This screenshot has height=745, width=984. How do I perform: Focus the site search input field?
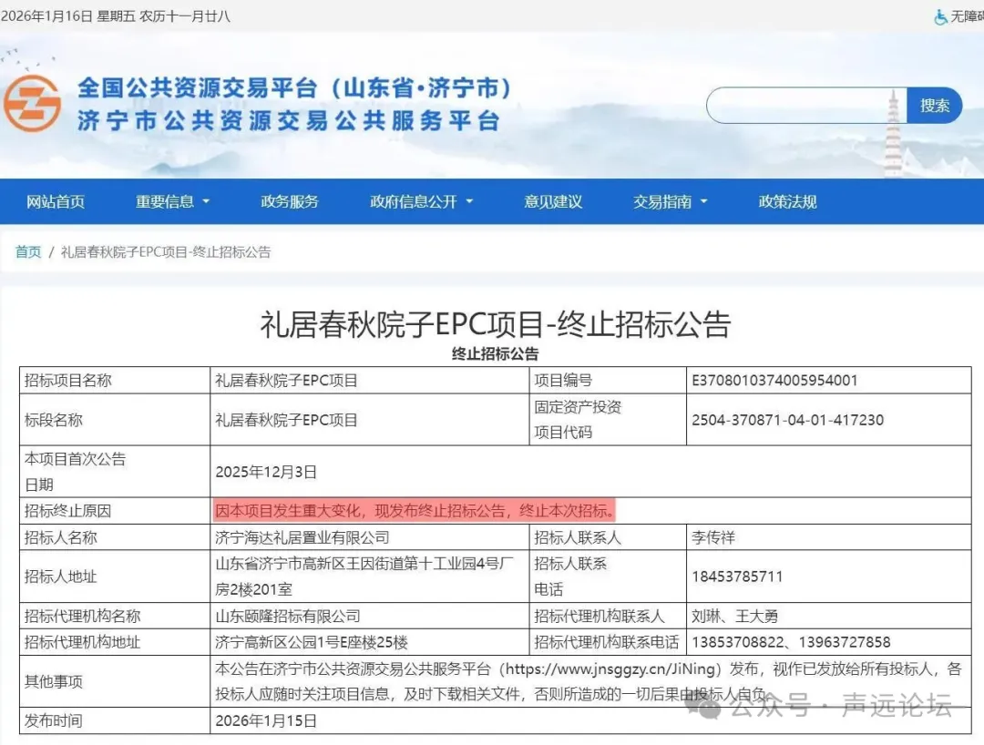pyautogui.click(x=806, y=106)
